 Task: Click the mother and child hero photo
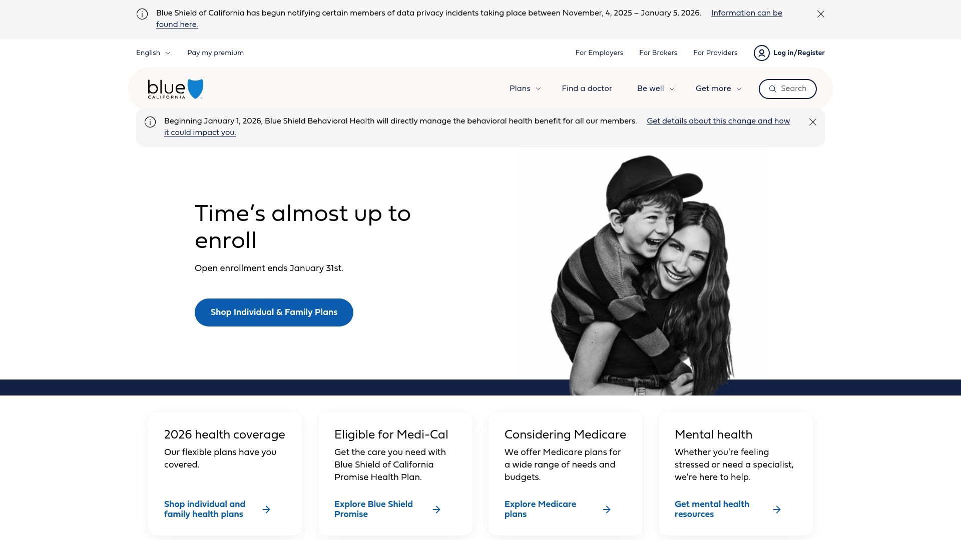point(643,275)
